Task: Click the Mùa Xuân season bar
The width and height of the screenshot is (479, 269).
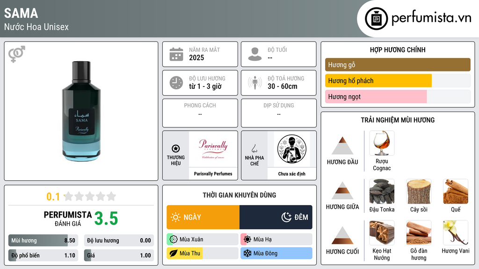Action: click(x=203, y=240)
